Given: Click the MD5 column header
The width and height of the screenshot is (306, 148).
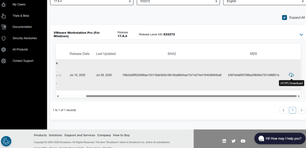Looking at the screenshot, I should (x=253, y=54).
